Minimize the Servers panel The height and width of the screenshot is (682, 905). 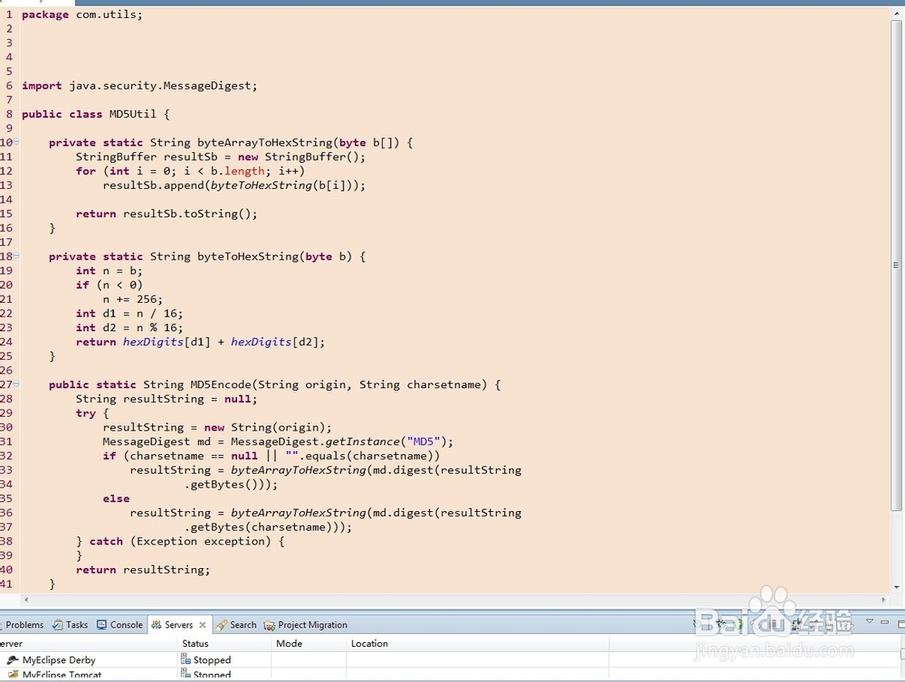884,622
